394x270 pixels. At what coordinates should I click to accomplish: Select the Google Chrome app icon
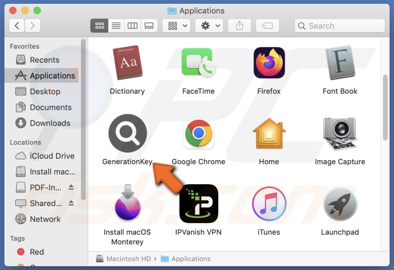(198, 133)
